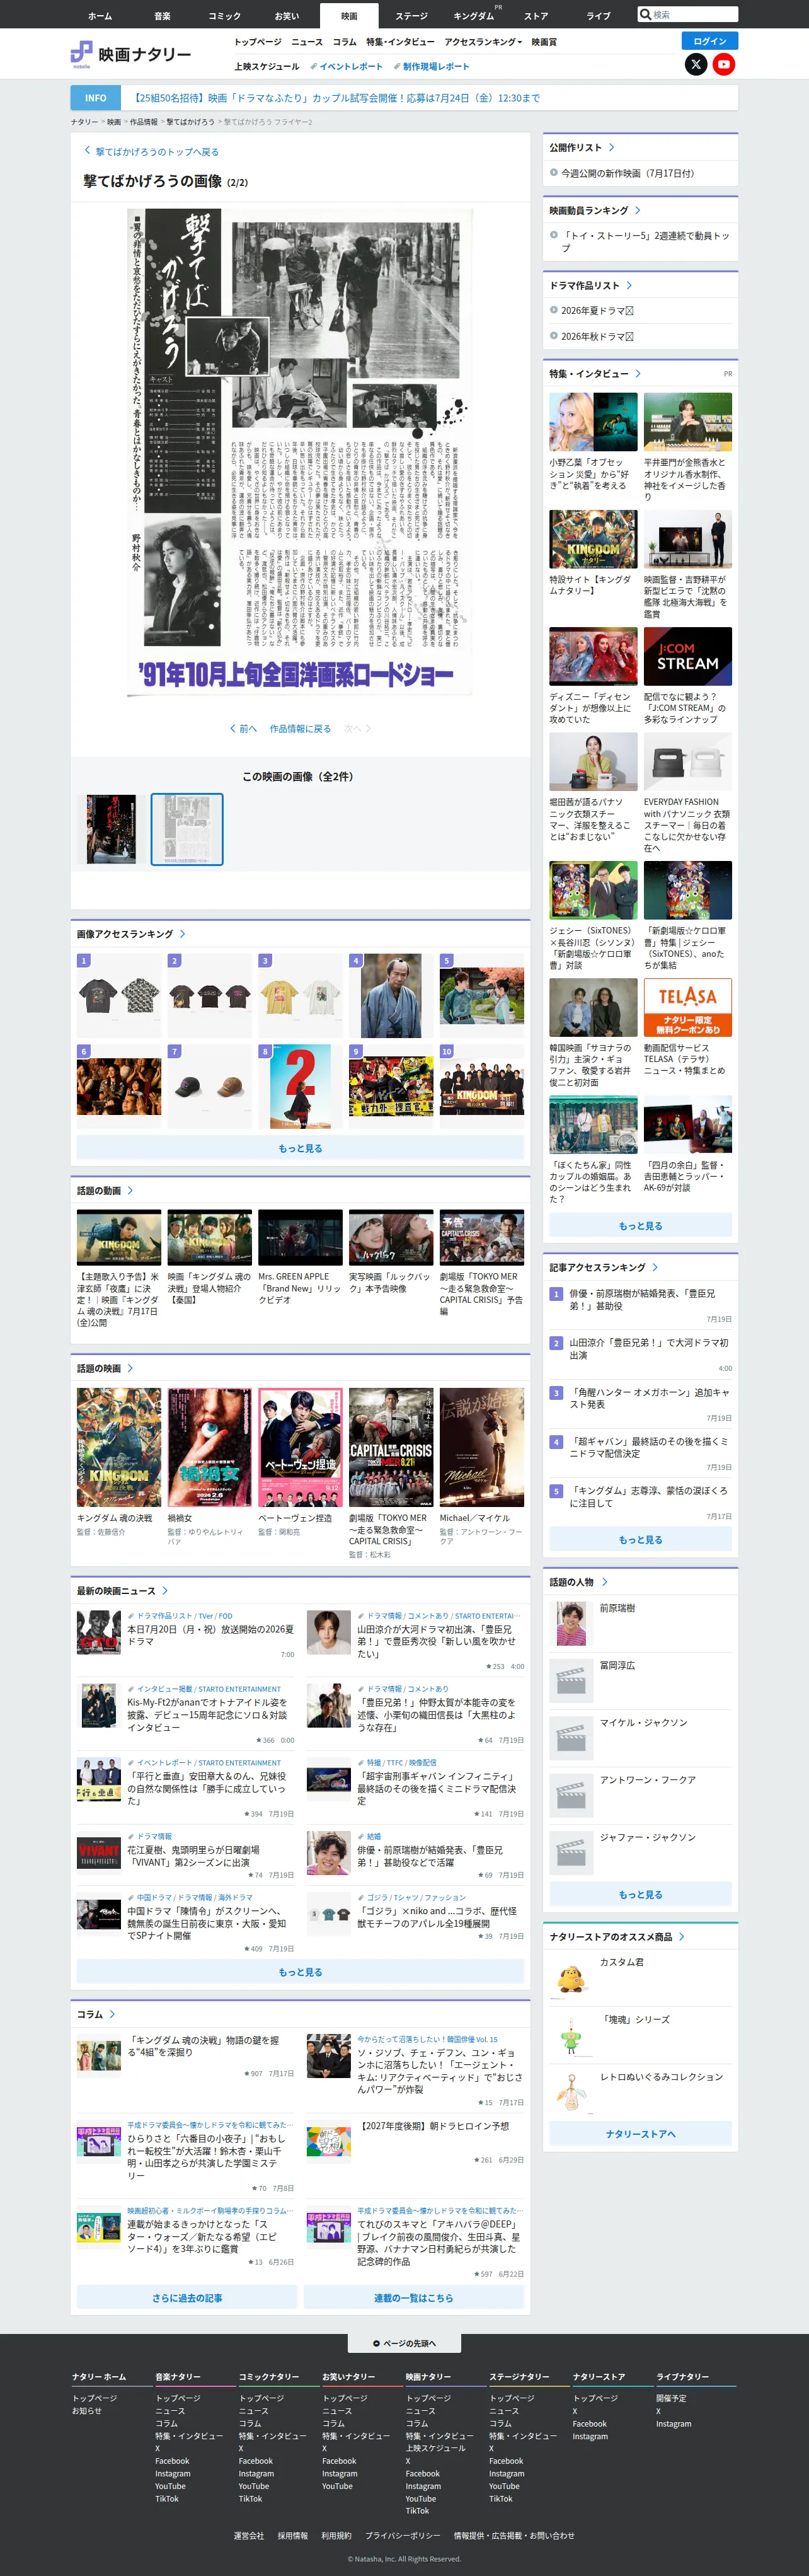
Task: Click the external-link icon after 2026年夏ドラマ
Action: [x=629, y=311]
